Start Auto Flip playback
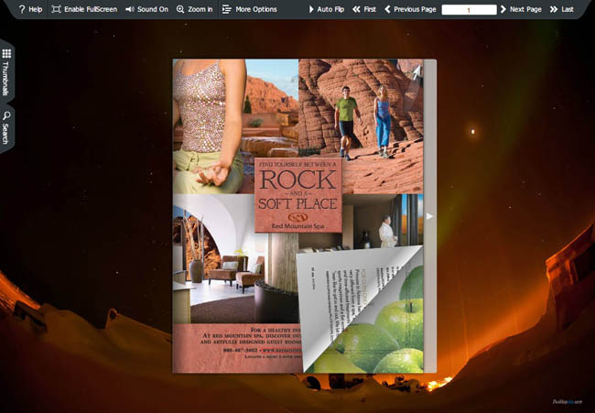595x413 pixels. [x=327, y=9]
